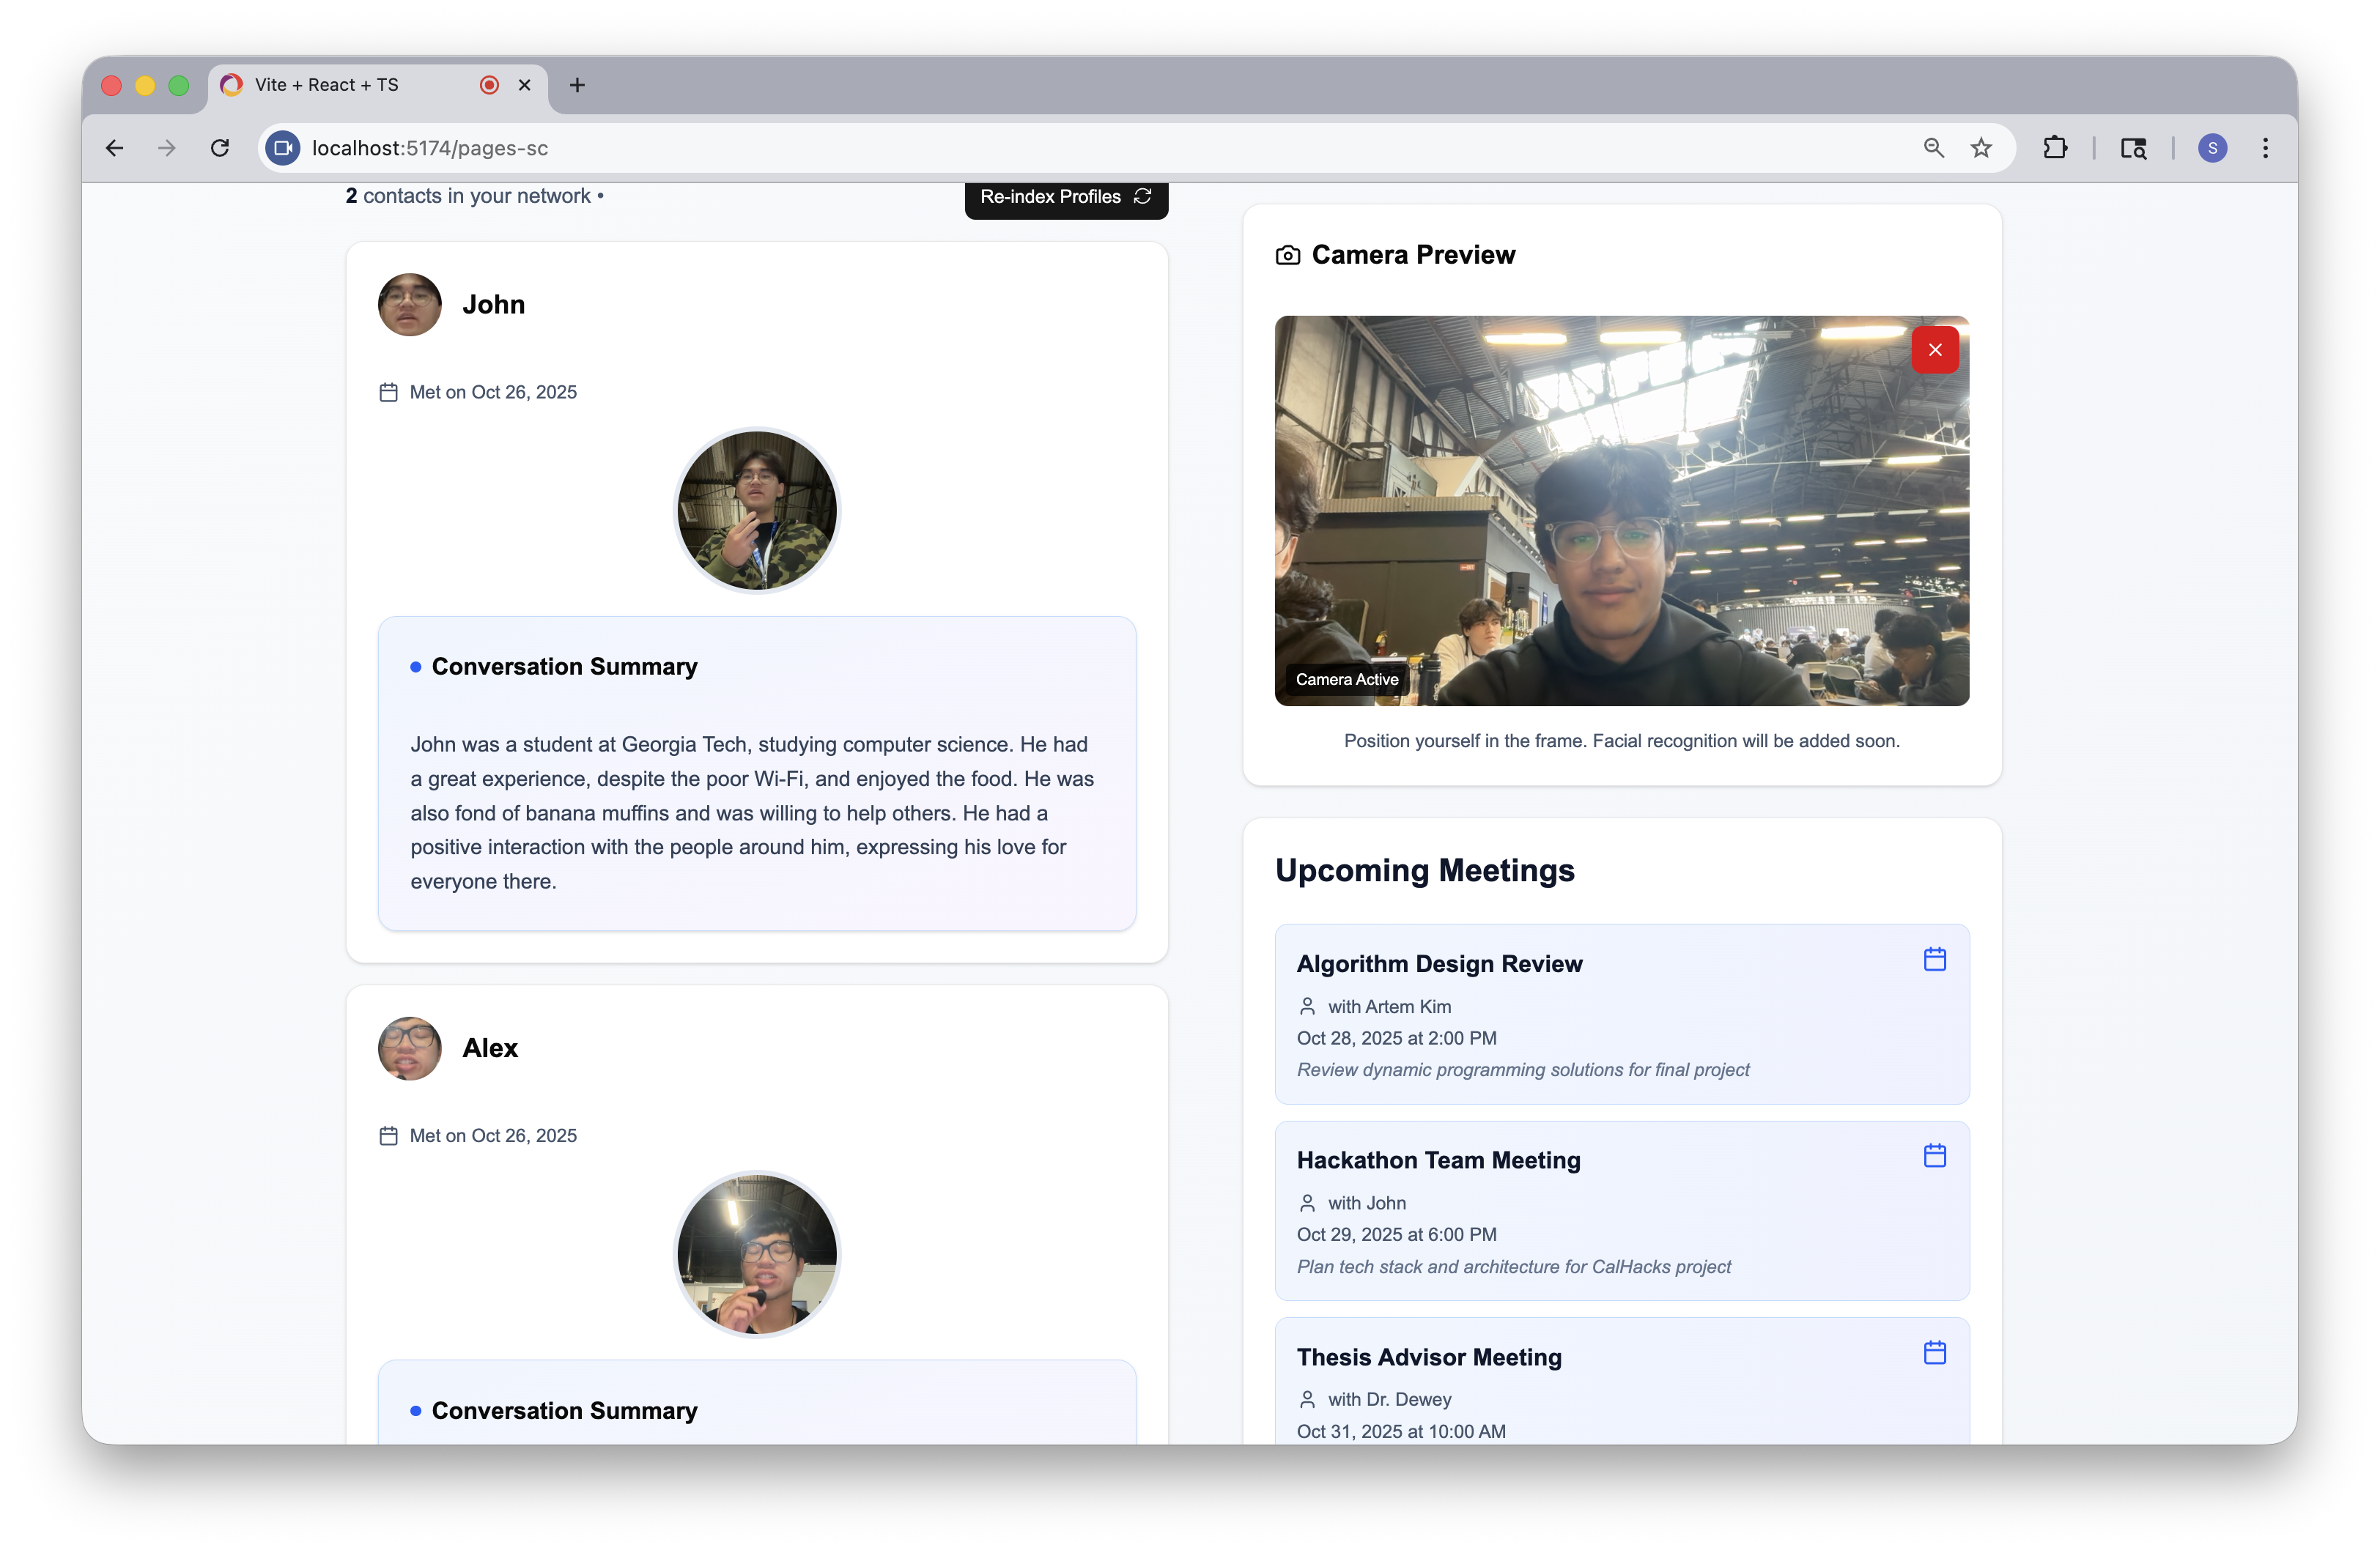Click calendar icon on Hackathon Team Meeting

(1934, 1156)
